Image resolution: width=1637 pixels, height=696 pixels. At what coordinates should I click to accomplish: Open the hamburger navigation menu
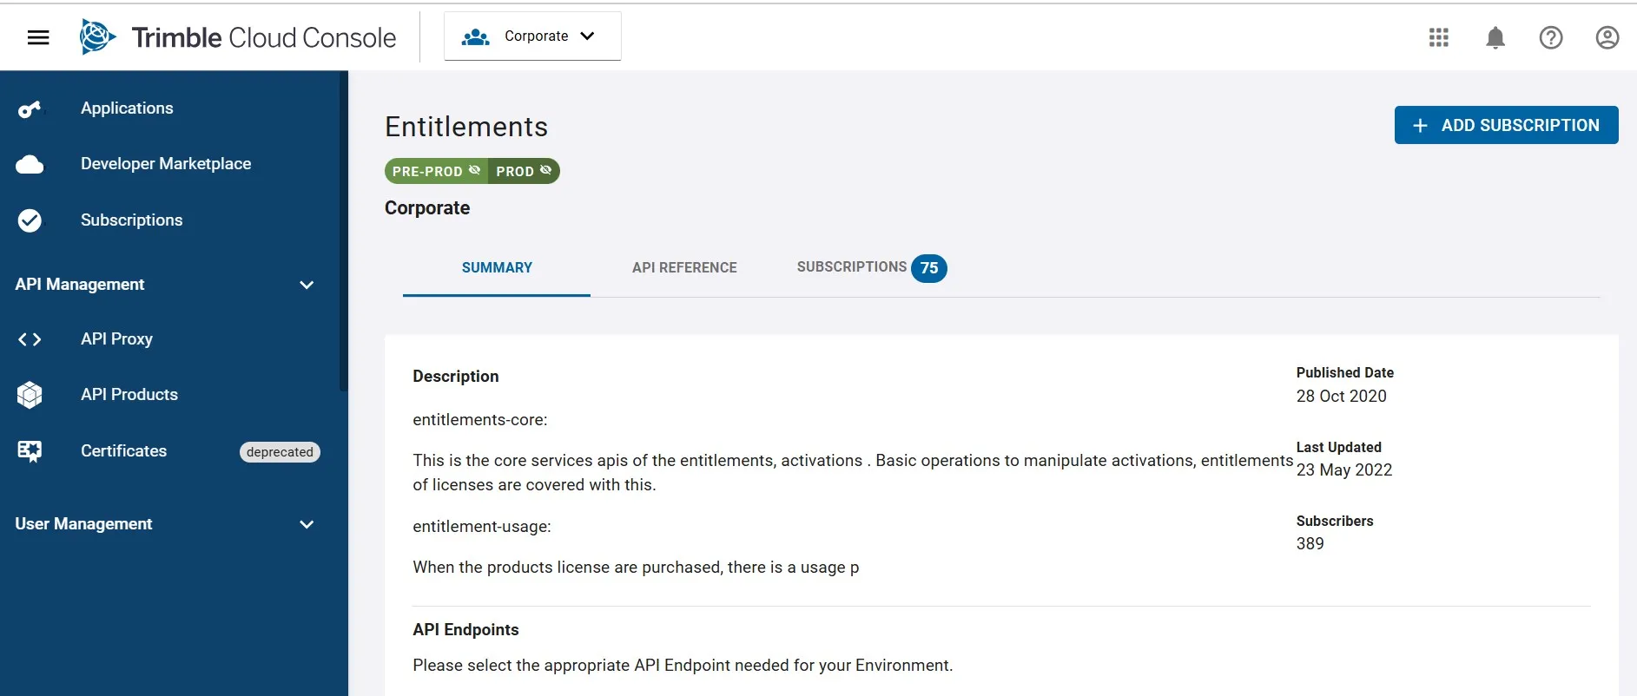click(38, 37)
